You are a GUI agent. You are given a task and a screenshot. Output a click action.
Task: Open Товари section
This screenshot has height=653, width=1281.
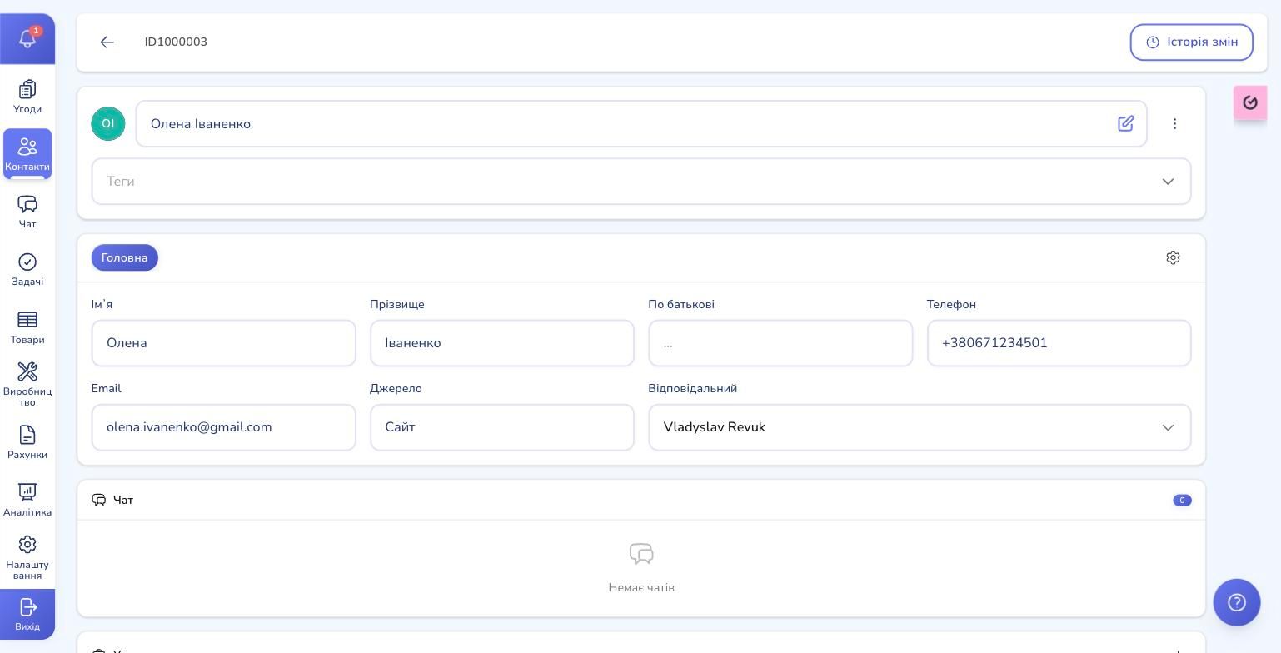tap(27, 327)
